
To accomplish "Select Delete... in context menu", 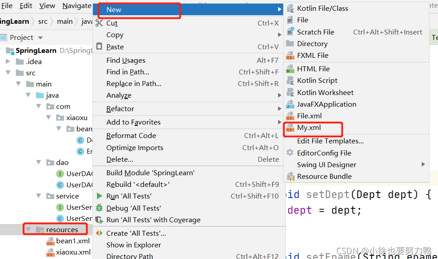I will point(188,159).
